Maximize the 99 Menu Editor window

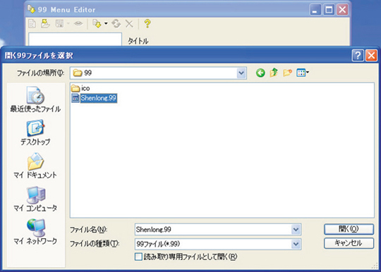coord(329,10)
